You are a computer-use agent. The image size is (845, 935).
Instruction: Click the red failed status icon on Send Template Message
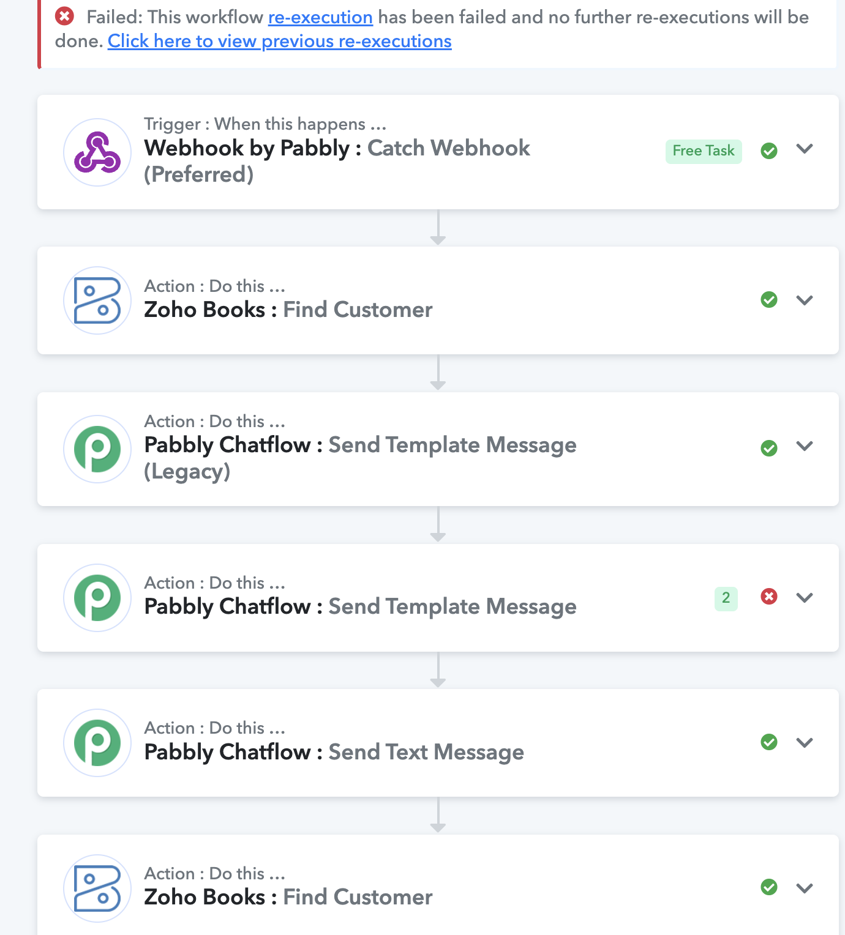point(769,597)
